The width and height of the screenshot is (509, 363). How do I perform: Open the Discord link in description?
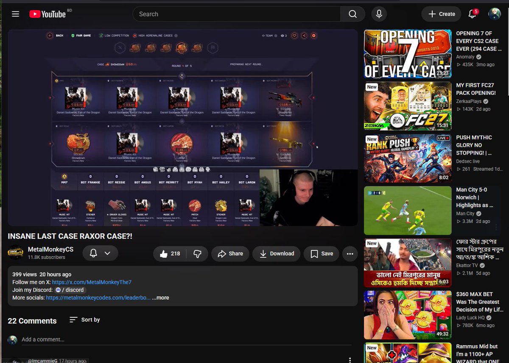pyautogui.click(x=70, y=290)
